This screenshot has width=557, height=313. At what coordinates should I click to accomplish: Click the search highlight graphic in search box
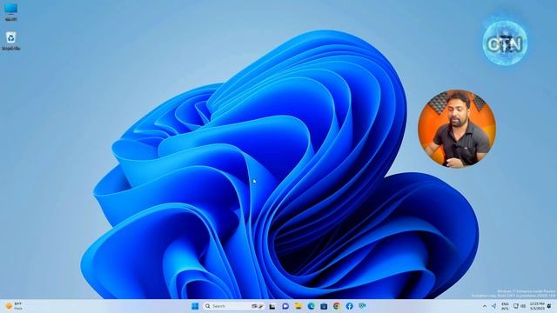(x=258, y=306)
